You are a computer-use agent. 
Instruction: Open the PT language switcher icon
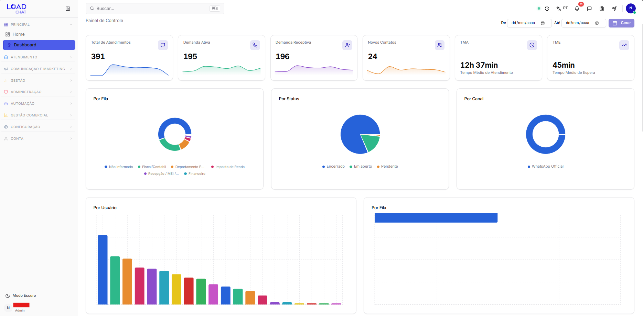pyautogui.click(x=560, y=9)
